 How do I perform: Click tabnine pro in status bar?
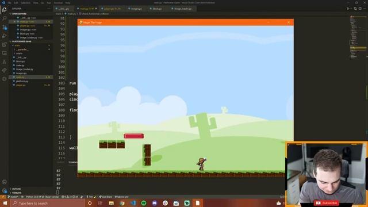(x=121, y=197)
